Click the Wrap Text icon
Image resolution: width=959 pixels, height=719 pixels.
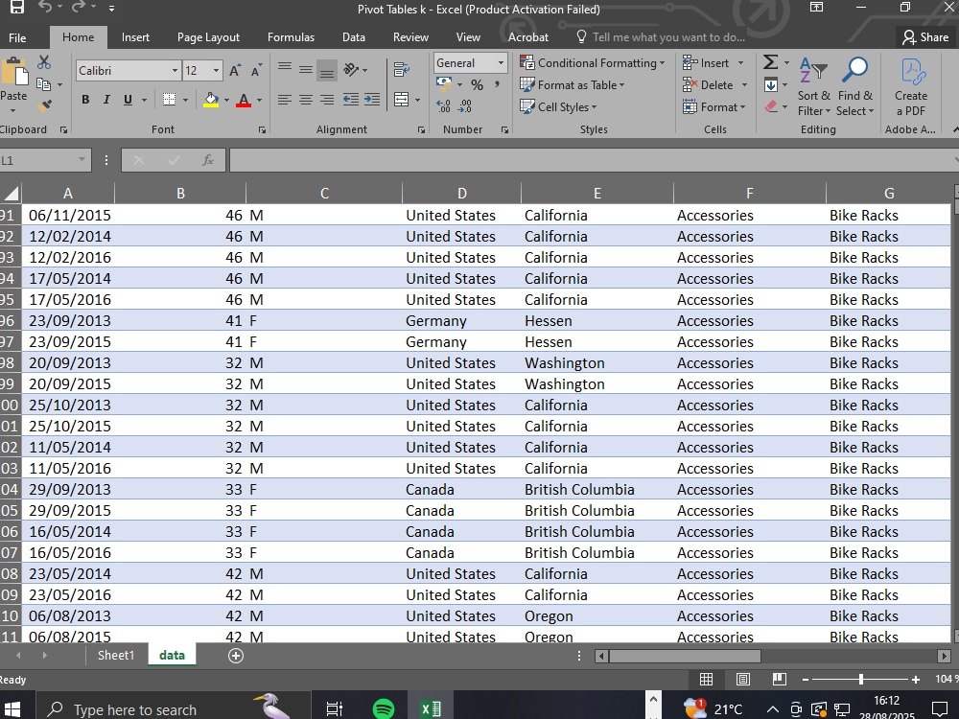pyautogui.click(x=401, y=69)
